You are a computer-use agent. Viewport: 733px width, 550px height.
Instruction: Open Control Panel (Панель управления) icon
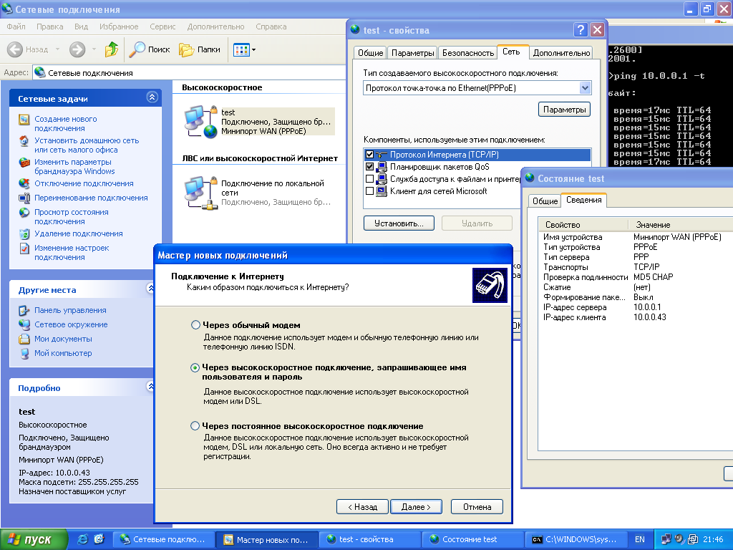point(24,310)
